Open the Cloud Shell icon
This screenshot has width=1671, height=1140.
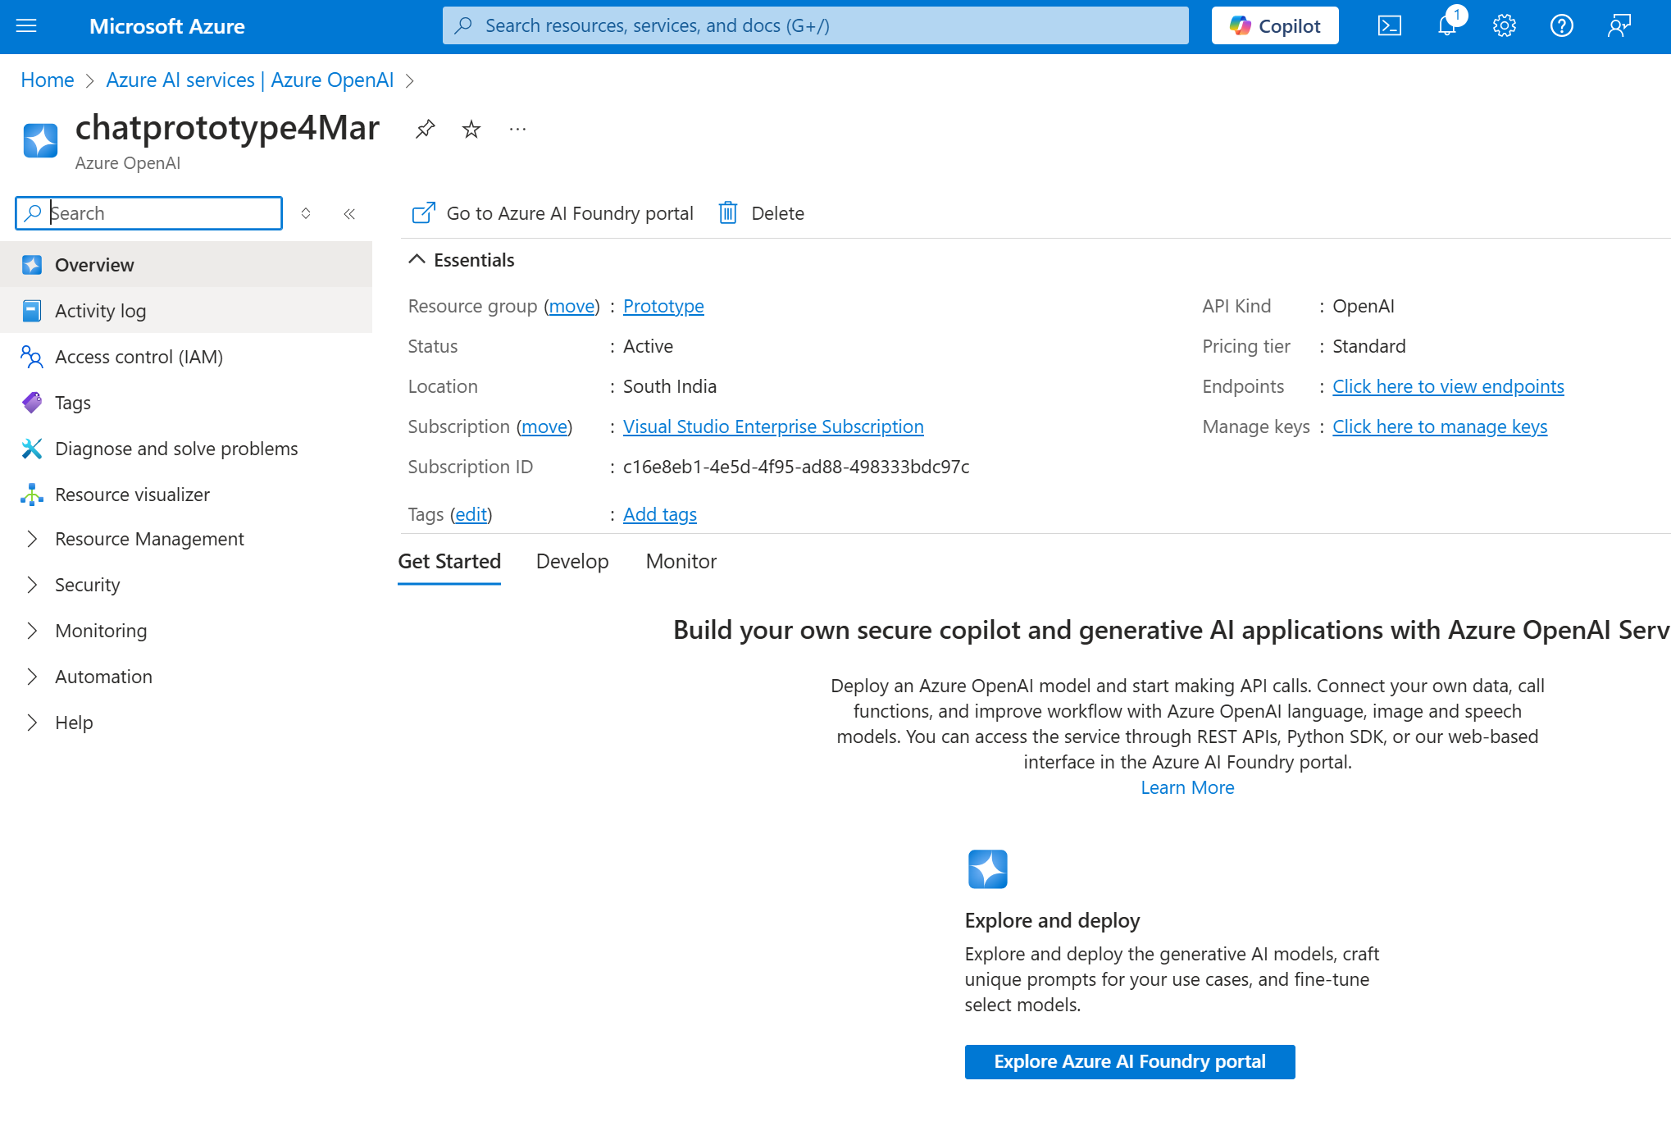click(x=1389, y=26)
